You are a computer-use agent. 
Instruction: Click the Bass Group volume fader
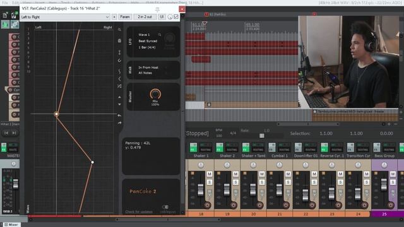pos(384,184)
